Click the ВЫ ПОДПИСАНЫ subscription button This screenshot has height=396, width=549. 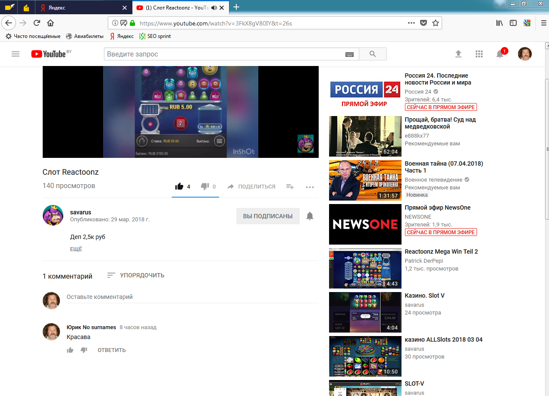(268, 216)
